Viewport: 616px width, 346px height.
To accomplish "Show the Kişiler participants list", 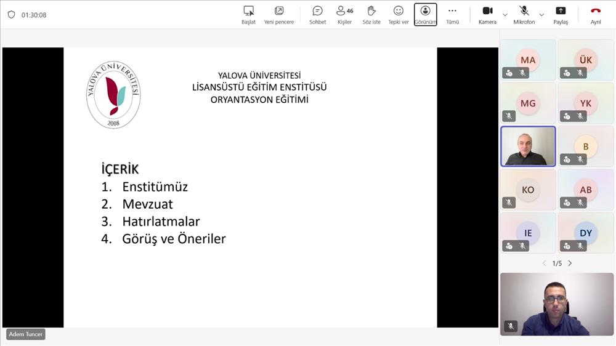I will click(x=344, y=14).
